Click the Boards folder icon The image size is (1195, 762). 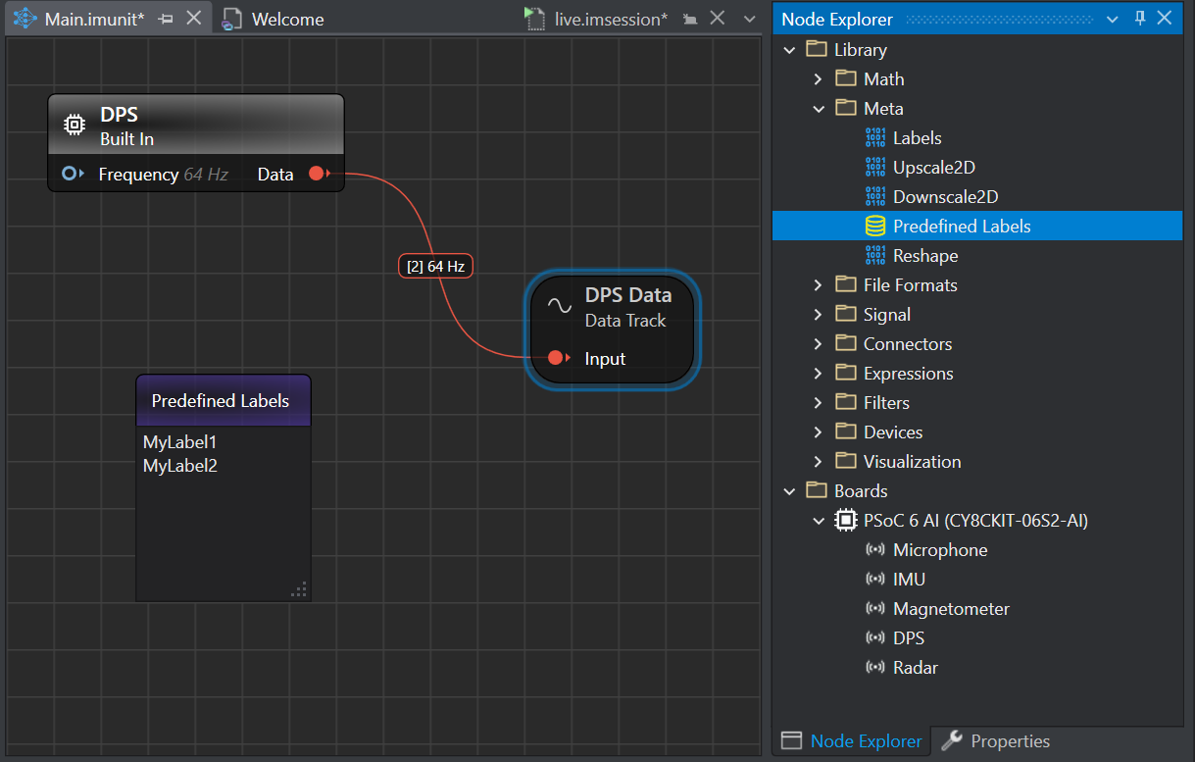click(x=816, y=490)
